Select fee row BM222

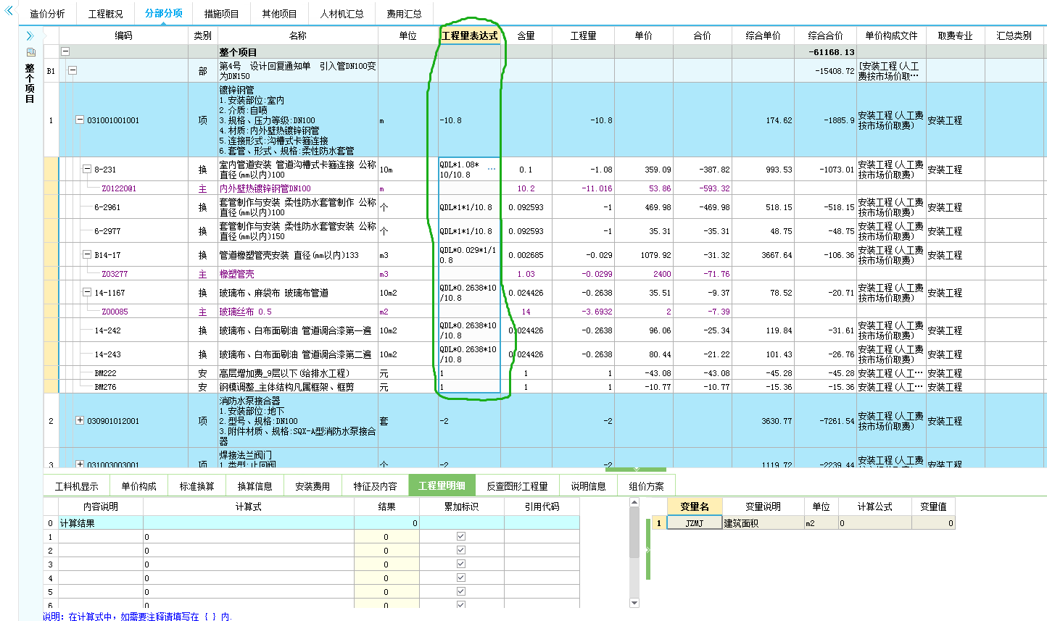click(105, 373)
